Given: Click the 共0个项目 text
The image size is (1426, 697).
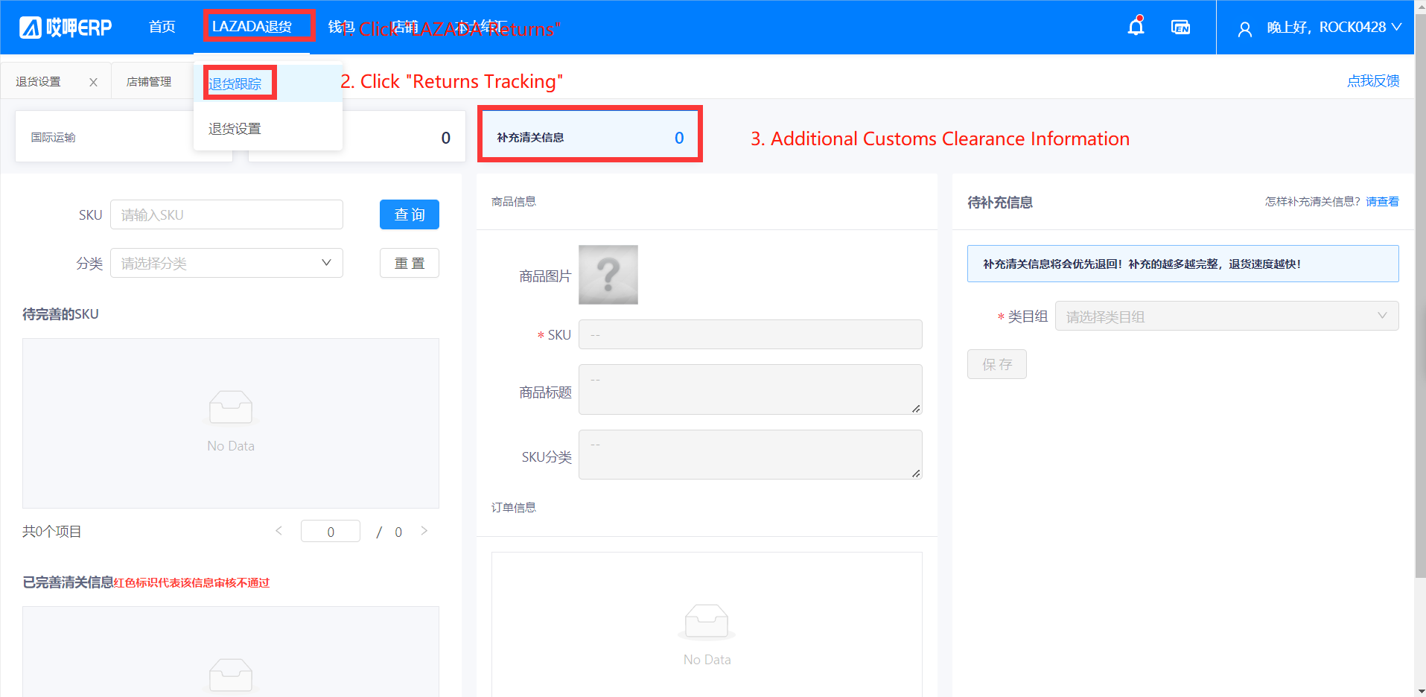Looking at the screenshot, I should pyautogui.click(x=52, y=532).
